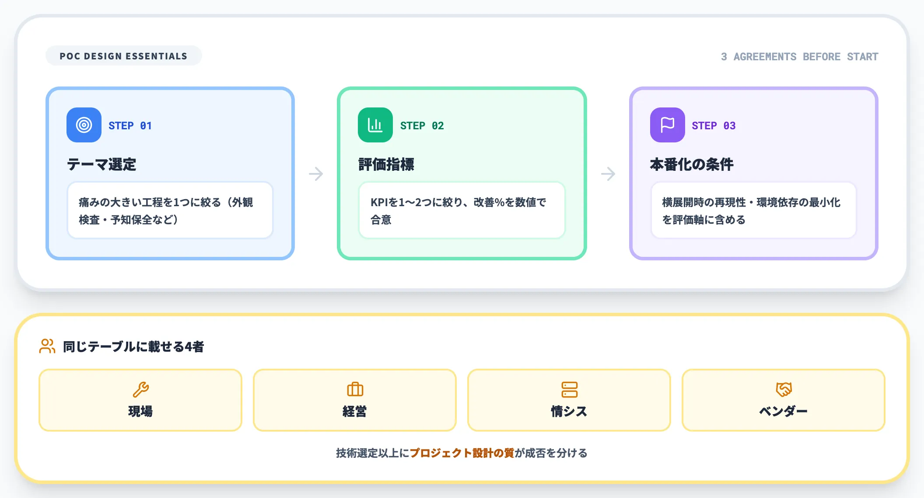924x498 pixels.
Task: Select the bar chart icon on STEP 02
Action: pyautogui.click(x=375, y=125)
